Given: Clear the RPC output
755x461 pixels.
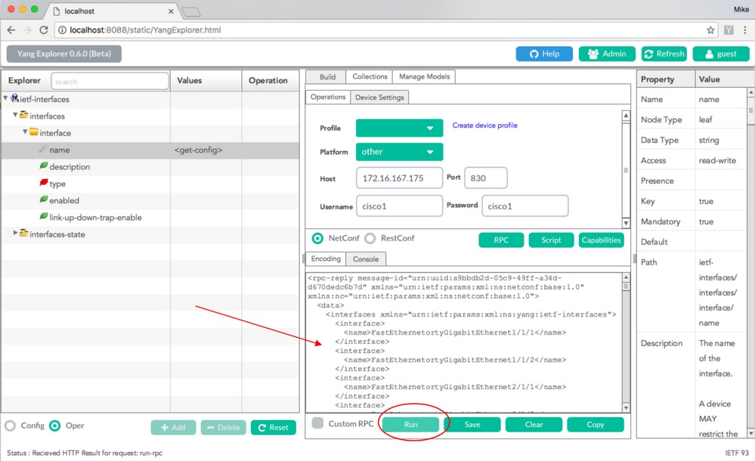Looking at the screenshot, I should click(x=534, y=425).
